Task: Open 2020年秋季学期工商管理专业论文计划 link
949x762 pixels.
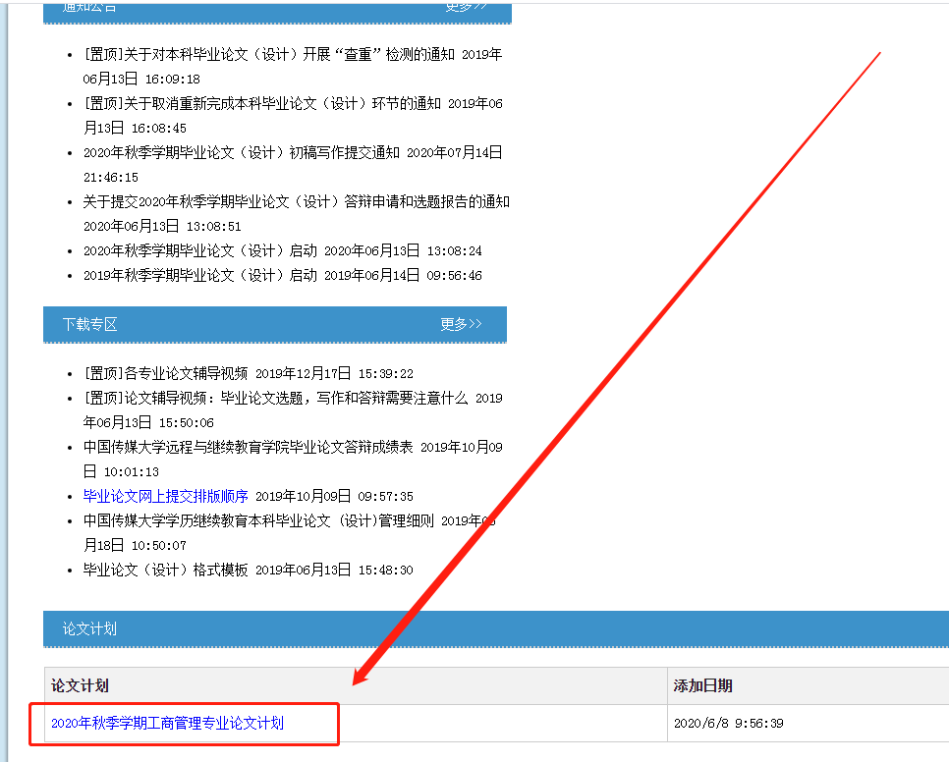Action: click(x=168, y=723)
